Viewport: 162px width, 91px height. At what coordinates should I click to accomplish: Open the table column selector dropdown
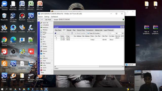tap(123, 36)
